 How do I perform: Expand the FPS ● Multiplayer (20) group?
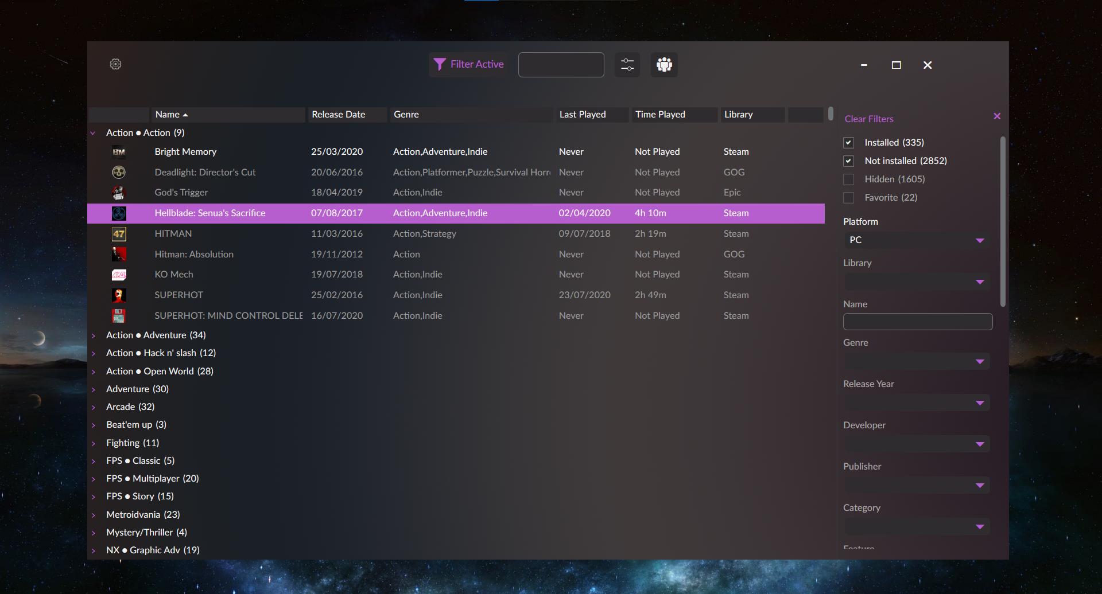click(x=93, y=479)
